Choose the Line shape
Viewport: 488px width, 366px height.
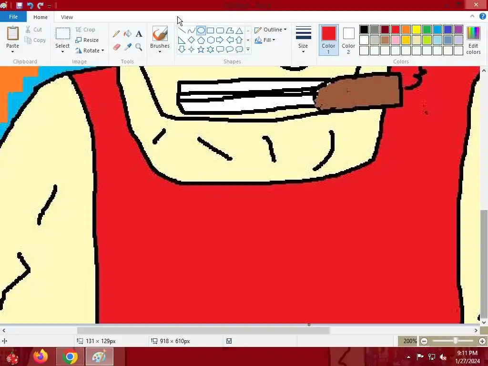point(182,30)
